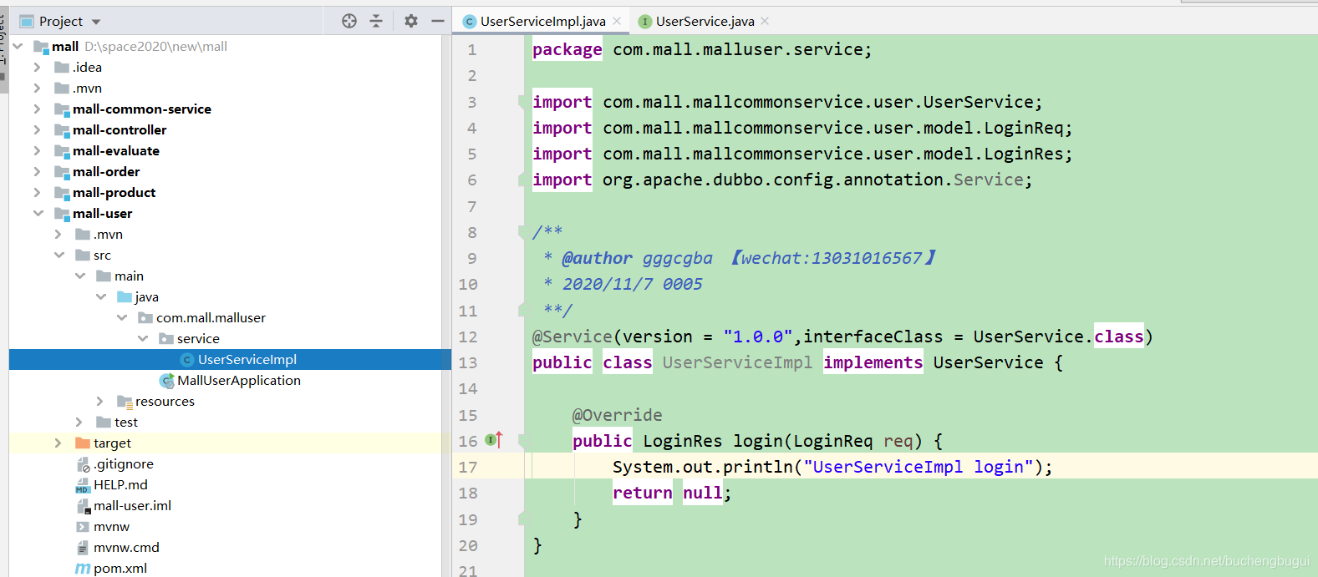
Task: Expand the resources folder
Action: 100,401
